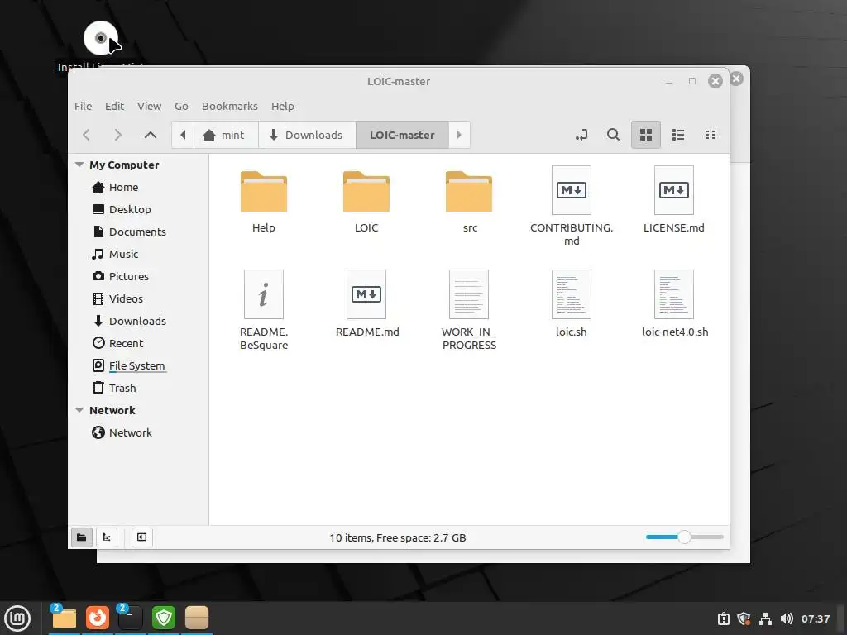This screenshot has width=847, height=635.
Task: Jump to Downloads in path bar
Action: pyautogui.click(x=306, y=135)
